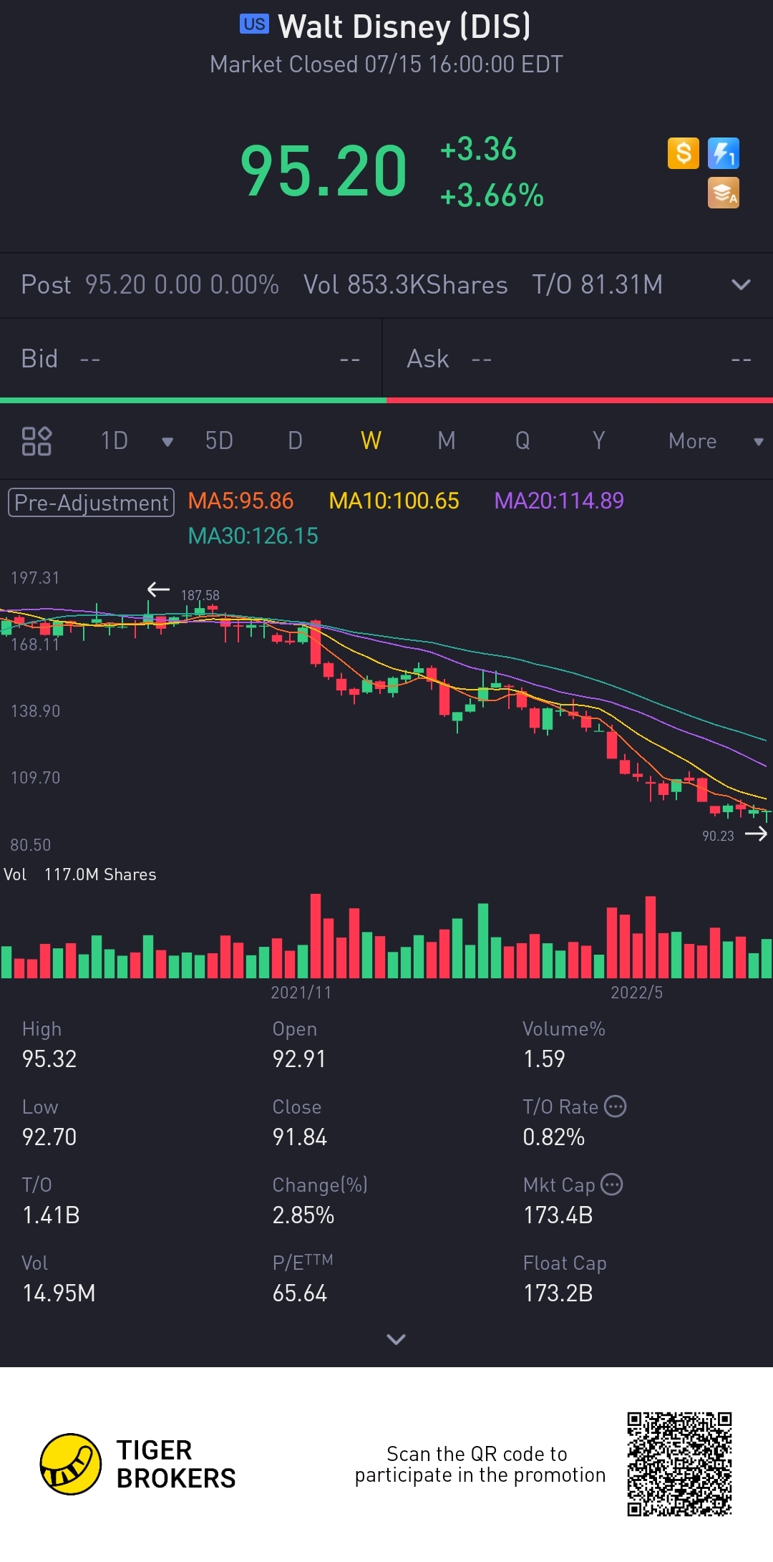Screen dimensions: 773x1562
Task: Tap the High 95.32 value
Action: coord(49,1059)
